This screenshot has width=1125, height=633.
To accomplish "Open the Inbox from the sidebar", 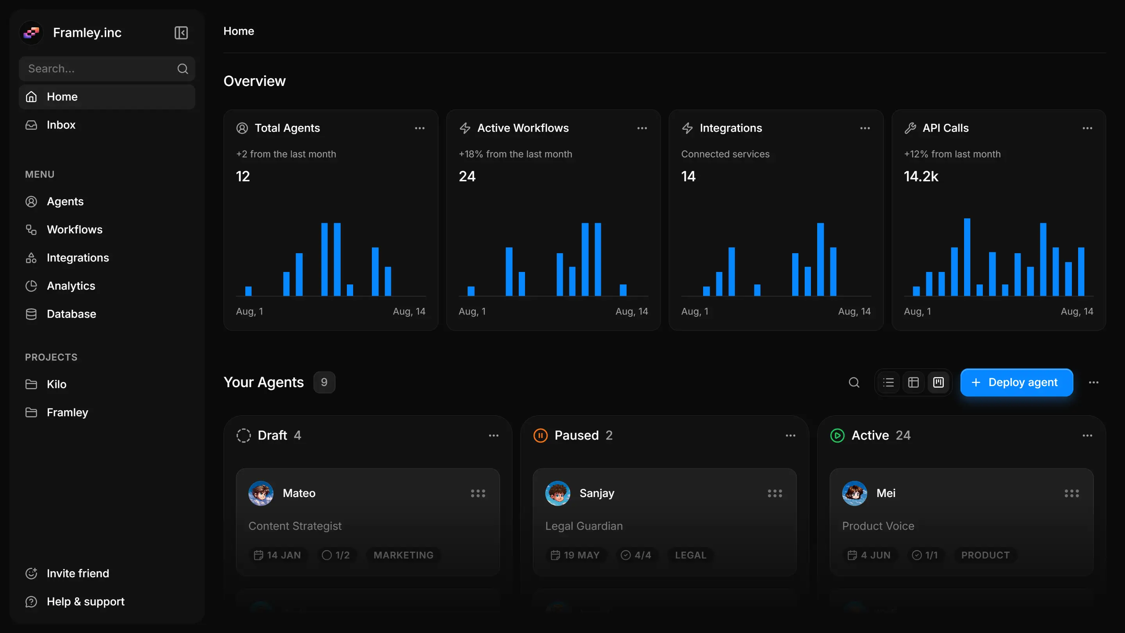I will point(61,125).
